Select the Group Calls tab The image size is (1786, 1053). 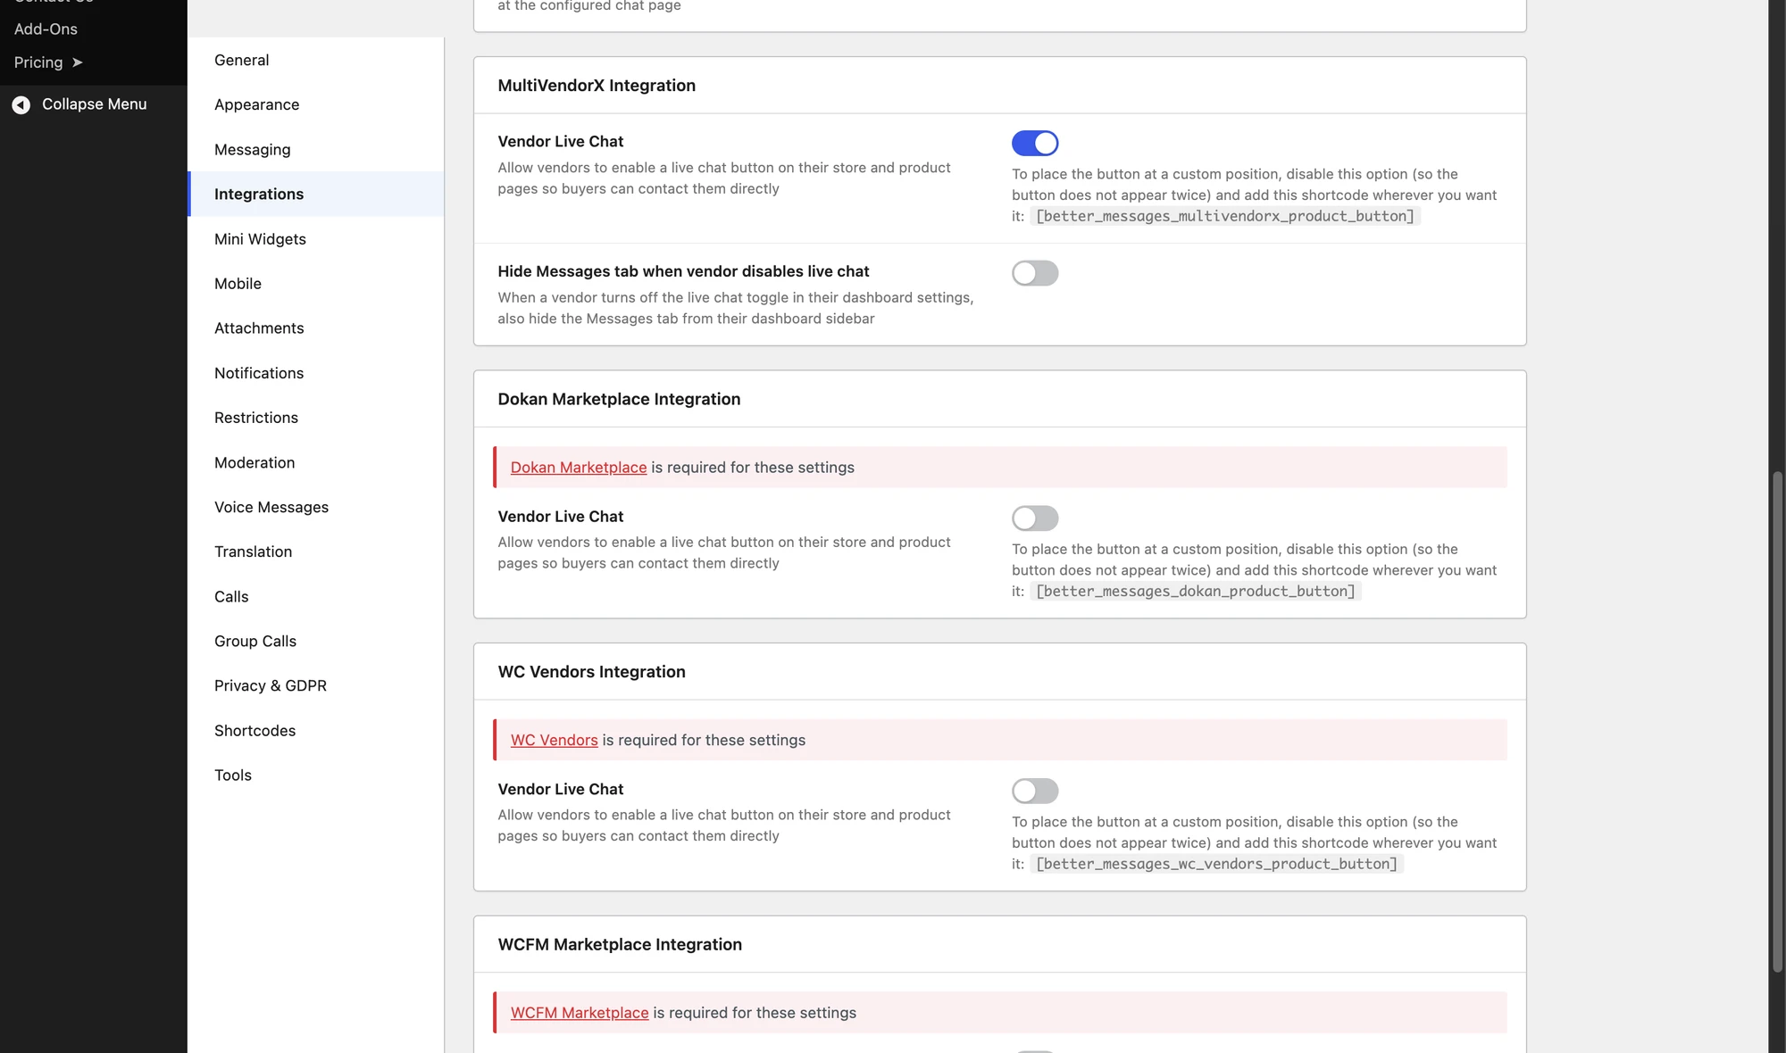tap(315, 641)
